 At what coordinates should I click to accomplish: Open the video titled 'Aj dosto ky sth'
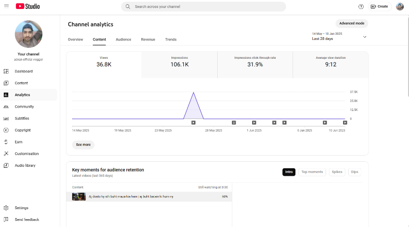(131, 196)
